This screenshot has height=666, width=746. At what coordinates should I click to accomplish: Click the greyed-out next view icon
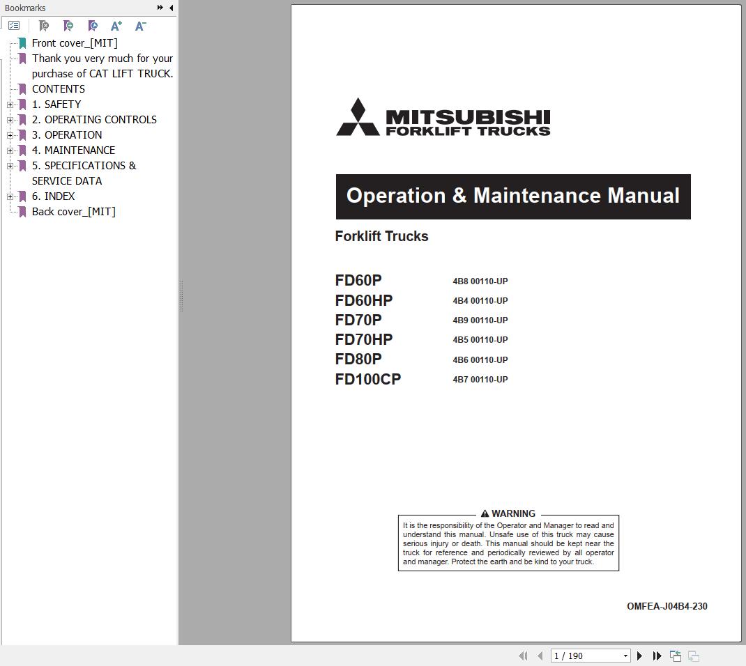point(693,656)
